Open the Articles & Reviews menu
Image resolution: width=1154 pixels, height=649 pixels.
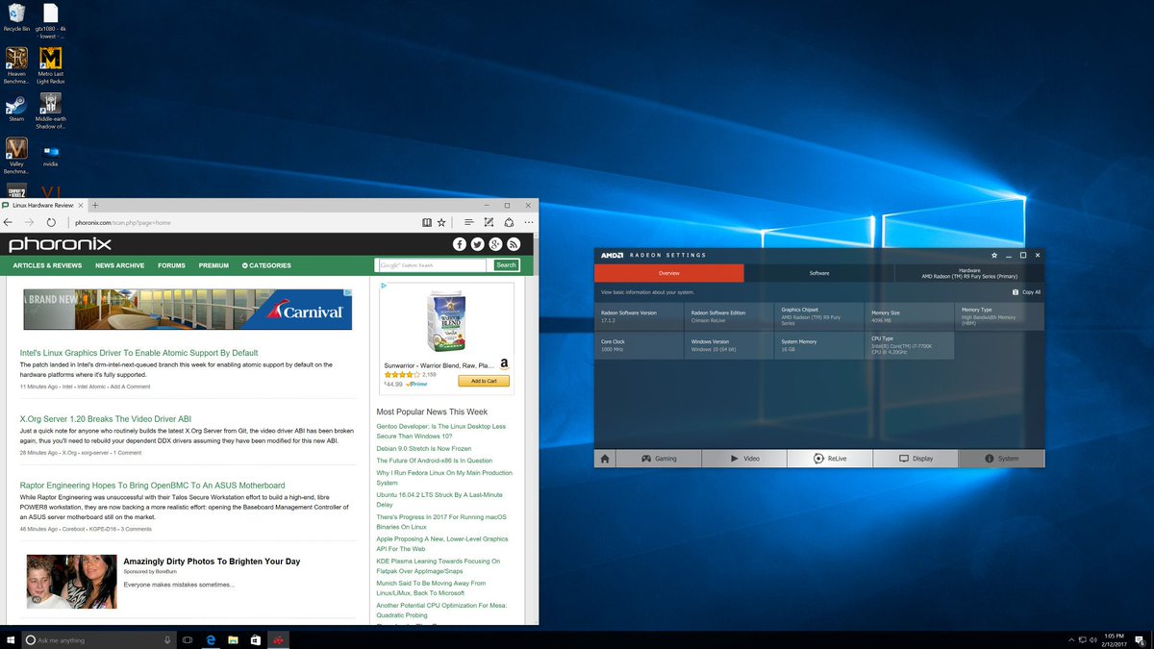click(47, 265)
